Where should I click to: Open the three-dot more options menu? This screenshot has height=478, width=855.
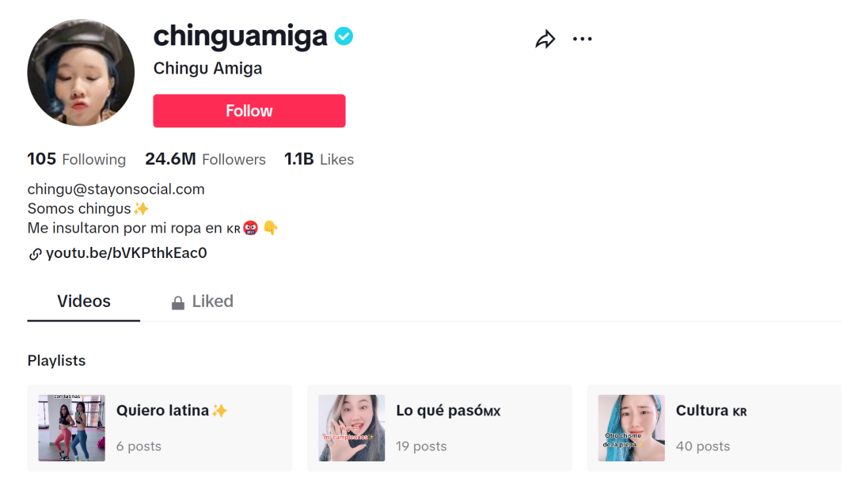pyautogui.click(x=582, y=39)
